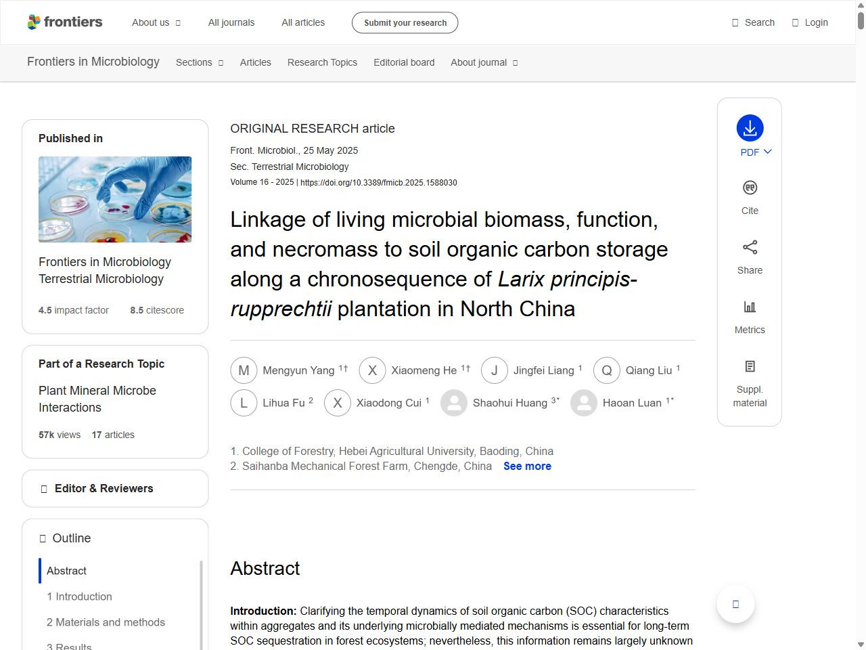Go to Research Topics tab
The image size is (866, 650).
tap(322, 62)
